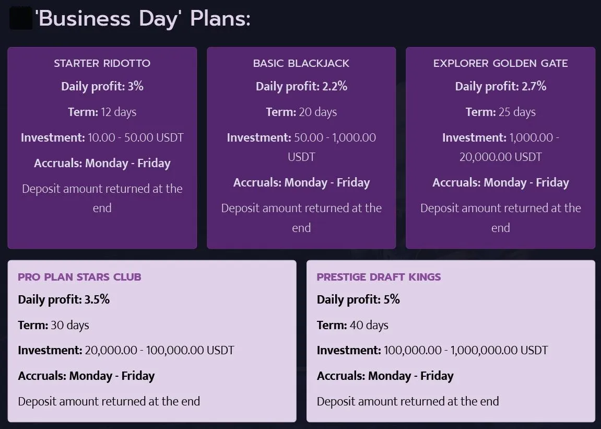Choose the Explorer Golden Gate plan title

pyautogui.click(x=500, y=63)
